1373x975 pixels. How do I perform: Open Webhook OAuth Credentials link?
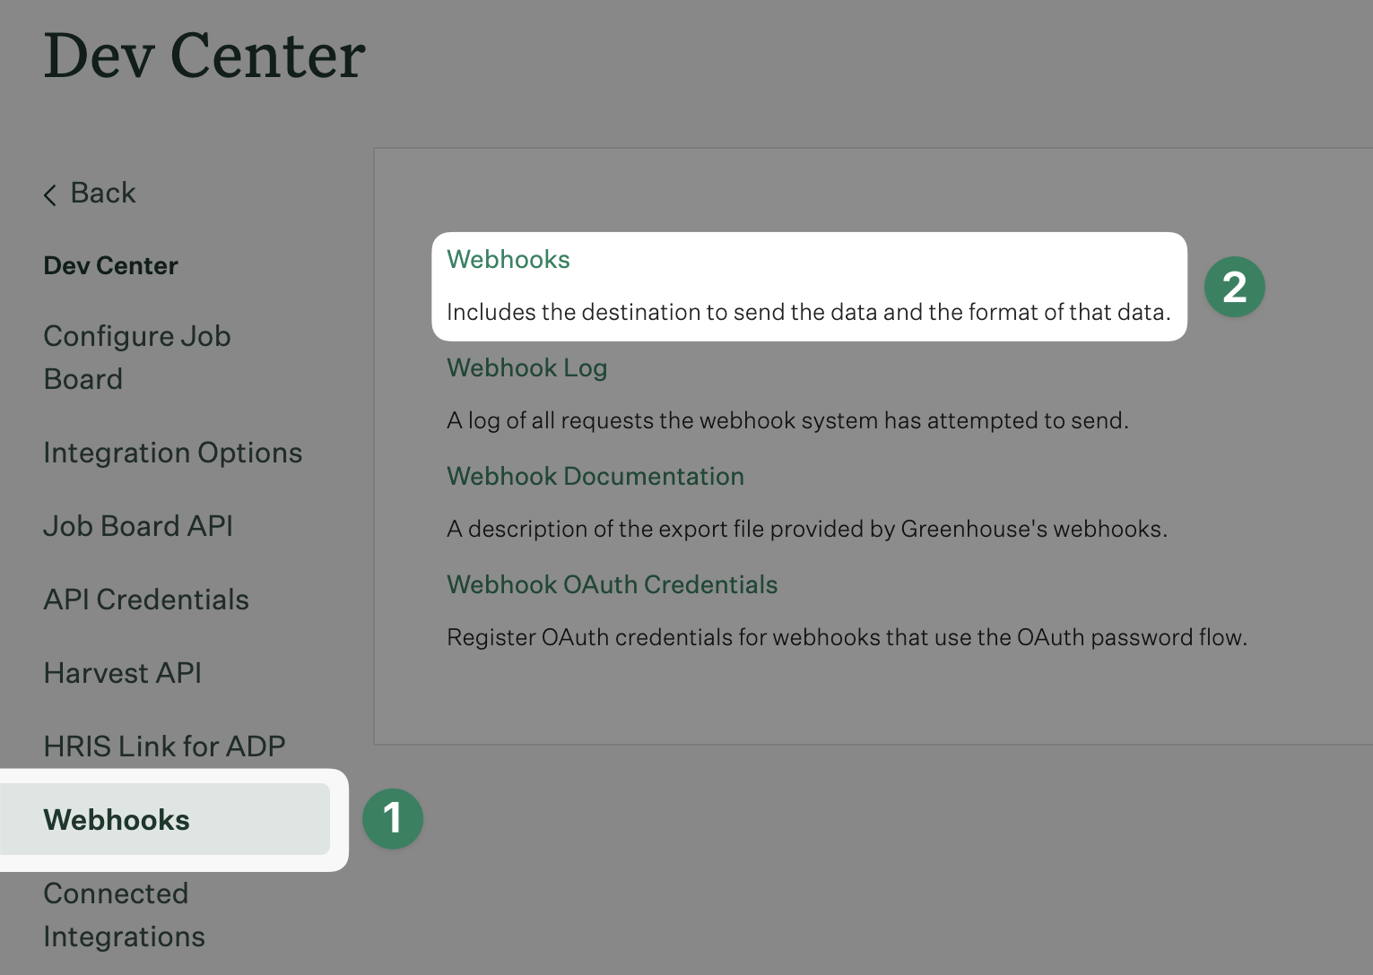point(612,584)
